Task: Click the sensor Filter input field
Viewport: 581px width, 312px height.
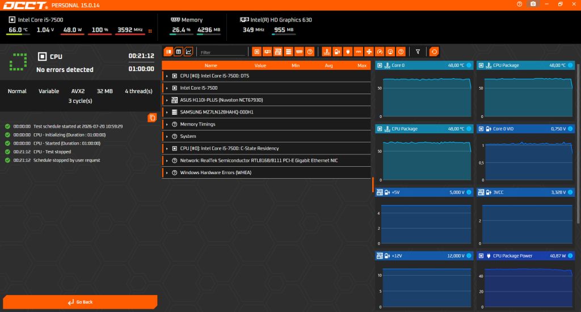Action: click(x=222, y=52)
